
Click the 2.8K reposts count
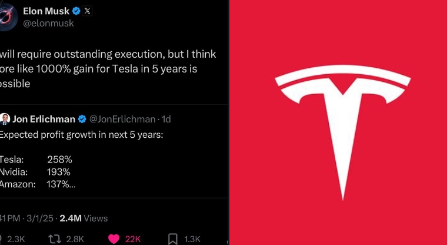(x=75, y=239)
